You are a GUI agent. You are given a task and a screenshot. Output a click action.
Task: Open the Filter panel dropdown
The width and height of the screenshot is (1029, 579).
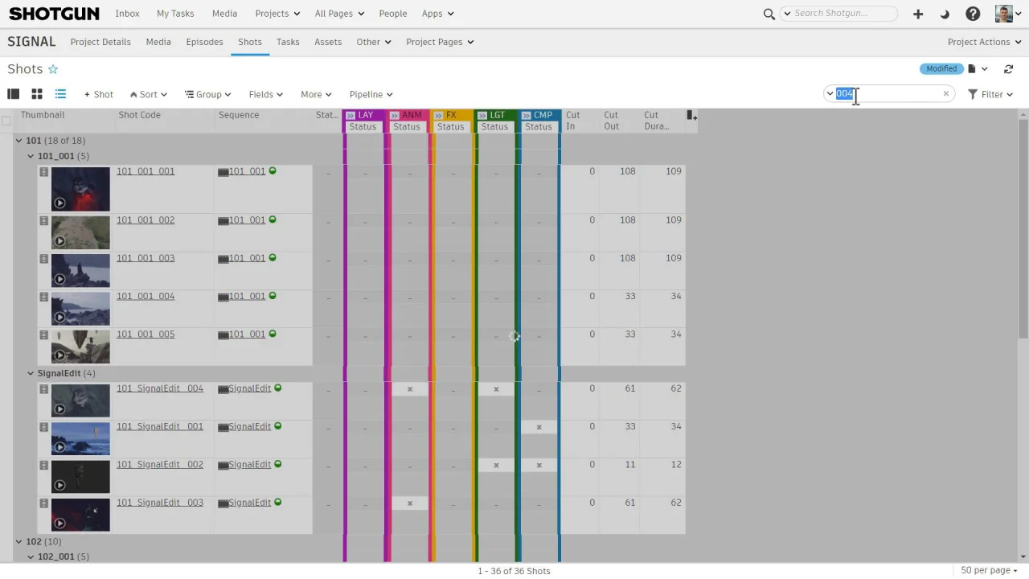(990, 94)
